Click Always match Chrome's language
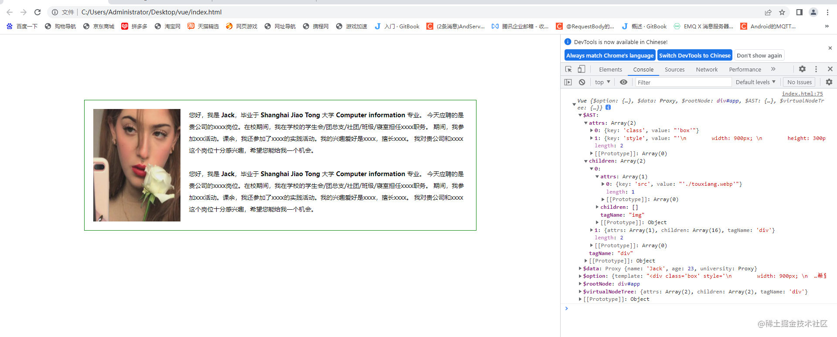The image size is (837, 337). tap(610, 55)
